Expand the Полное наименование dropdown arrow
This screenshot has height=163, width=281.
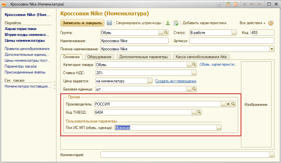pyautogui.click(x=272, y=49)
